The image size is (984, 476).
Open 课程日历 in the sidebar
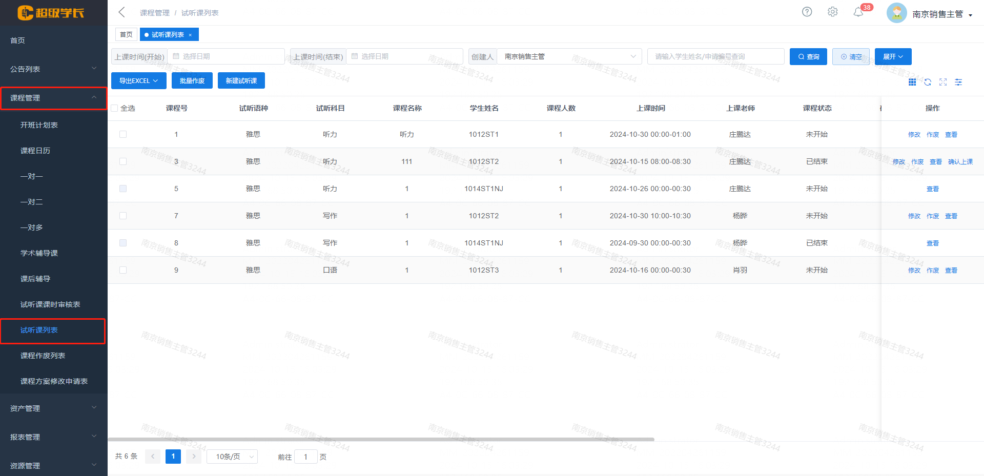pyautogui.click(x=35, y=151)
